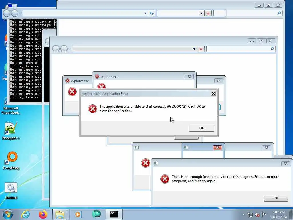Close the left explorer.exe dialog behind

(x=218, y=81)
